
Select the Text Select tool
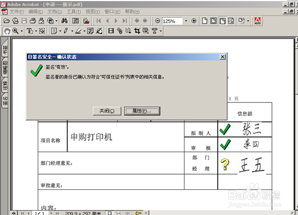(x=30, y=31)
